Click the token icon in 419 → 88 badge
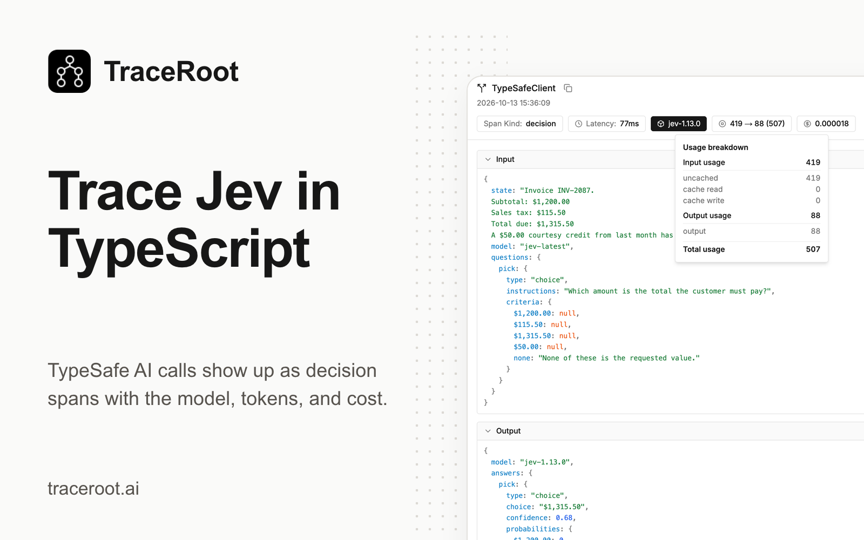The width and height of the screenshot is (864, 540). 722,124
